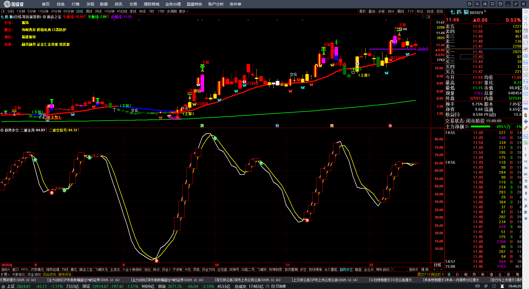Click the keyboard icon in status bar
529x289 pixels.
477,286
